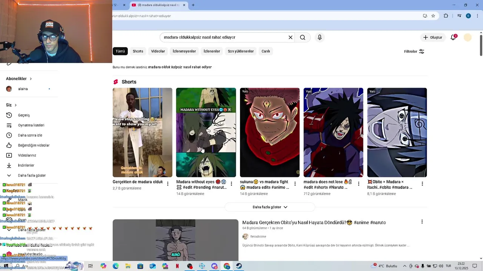Open the YouTube account avatar menu
Image resolution: width=483 pixels, height=271 pixels.
tap(468, 37)
